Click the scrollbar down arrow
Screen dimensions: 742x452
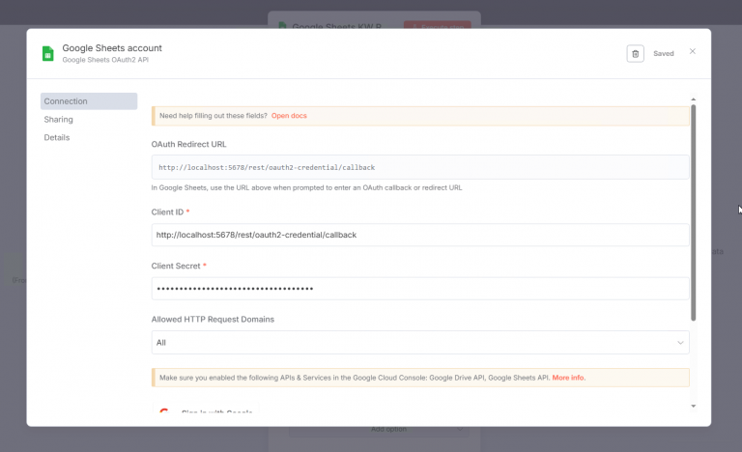pos(694,406)
